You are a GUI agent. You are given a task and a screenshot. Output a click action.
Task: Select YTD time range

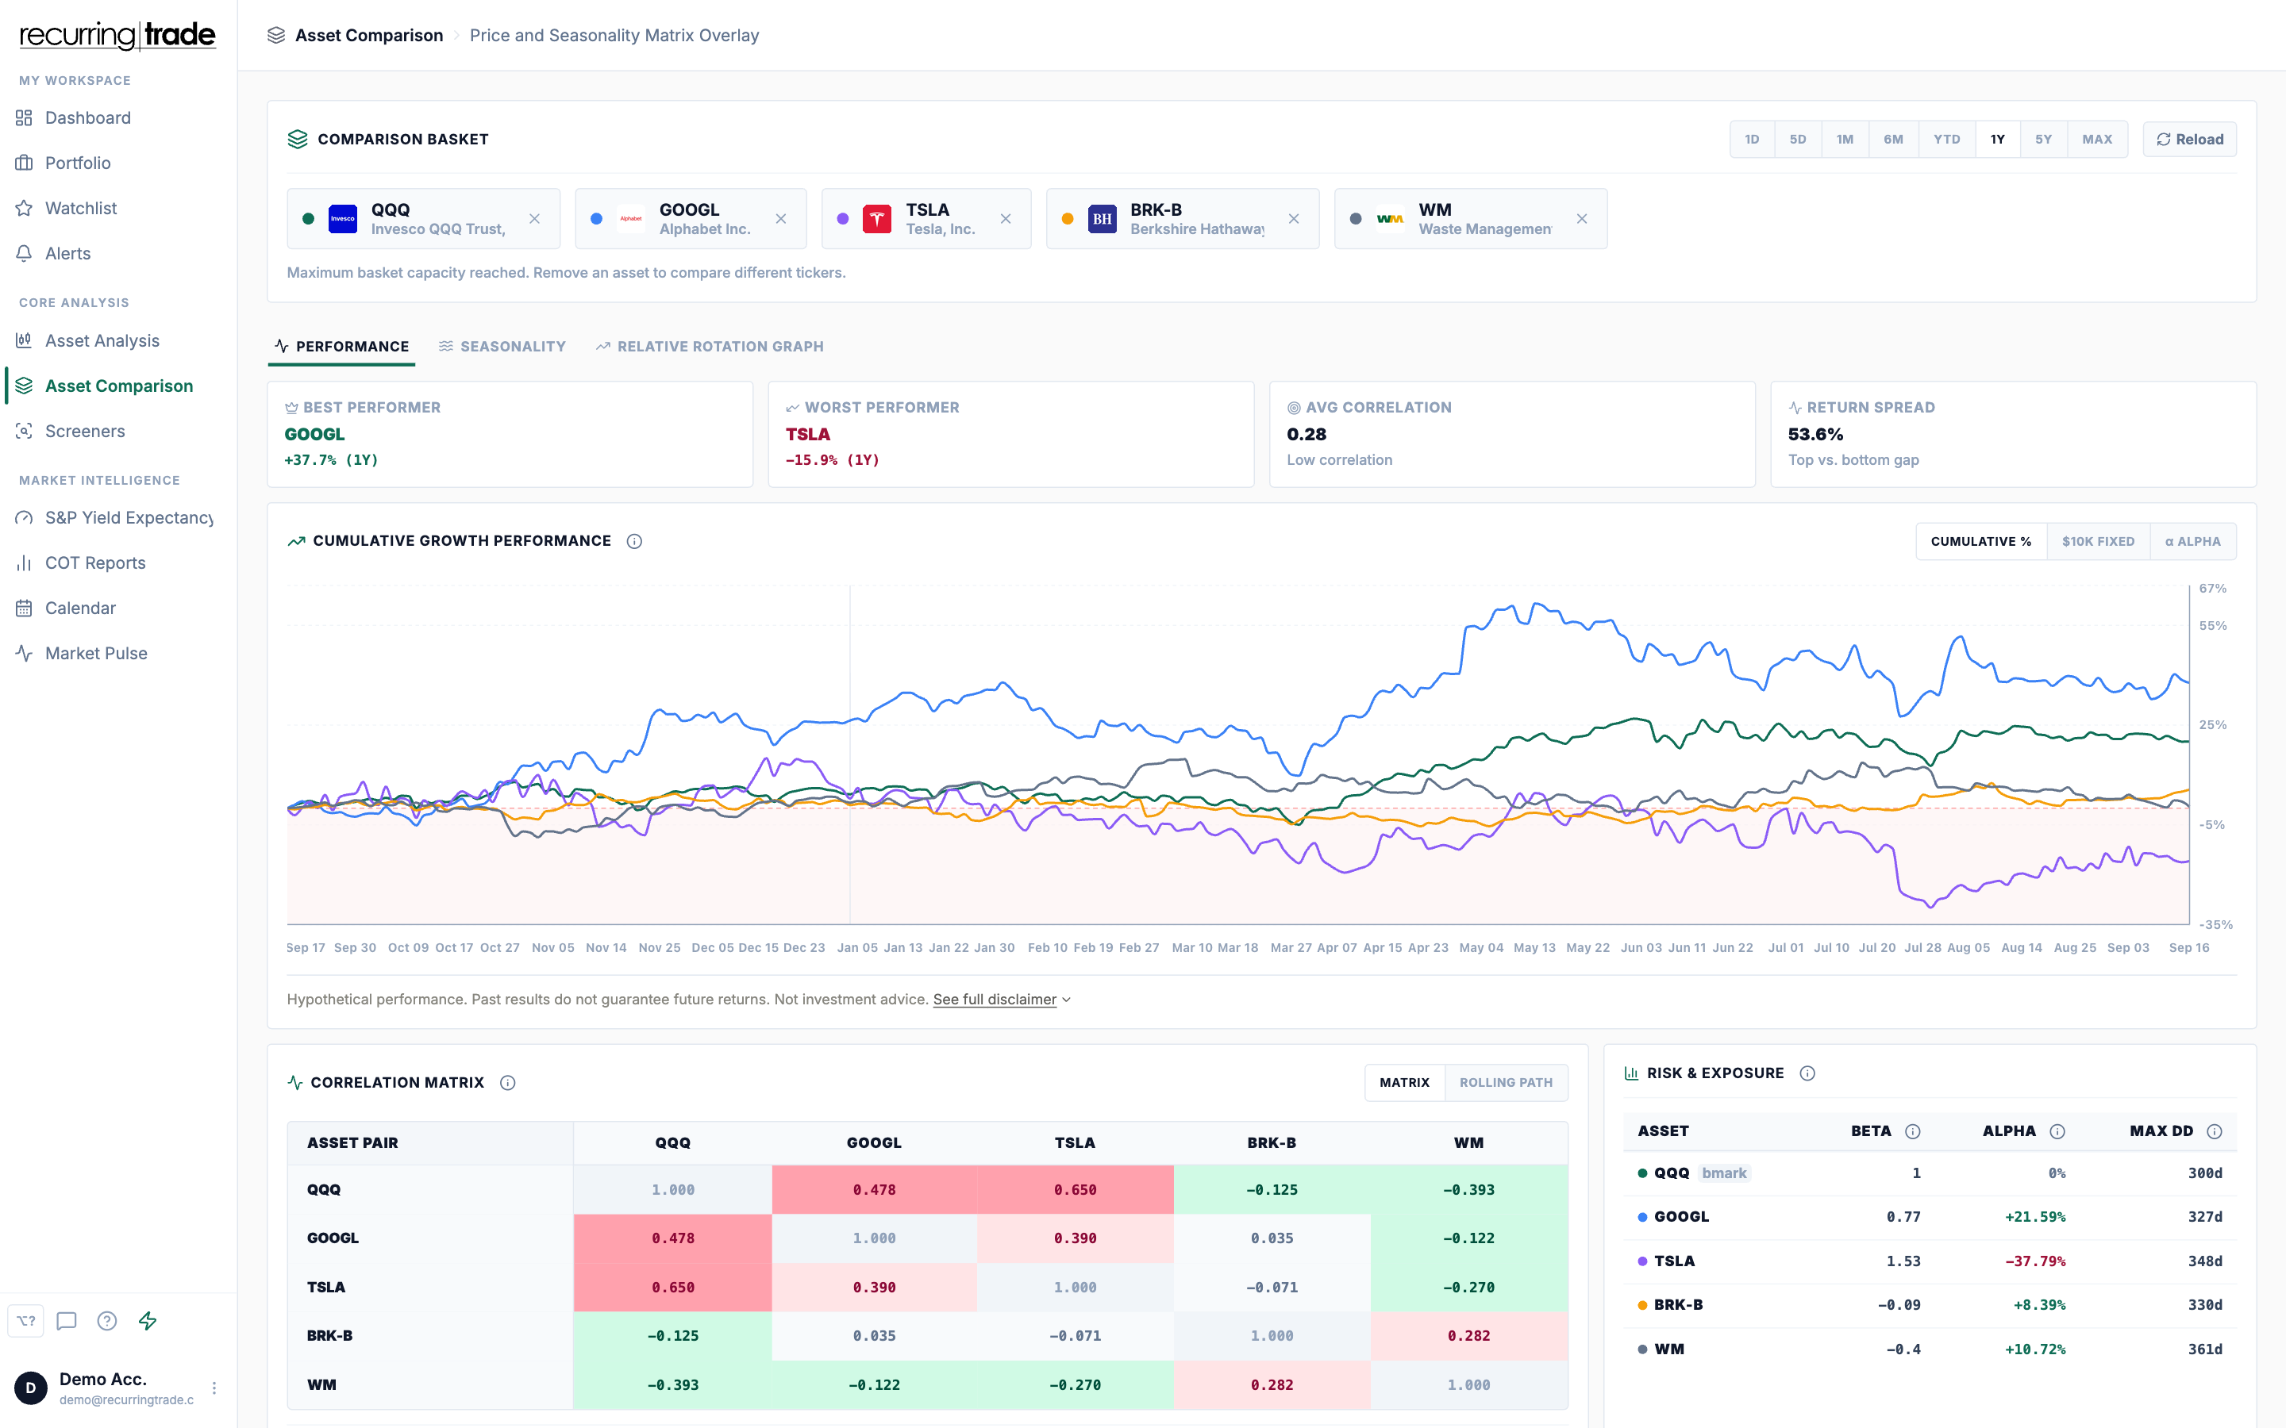click(x=1947, y=140)
